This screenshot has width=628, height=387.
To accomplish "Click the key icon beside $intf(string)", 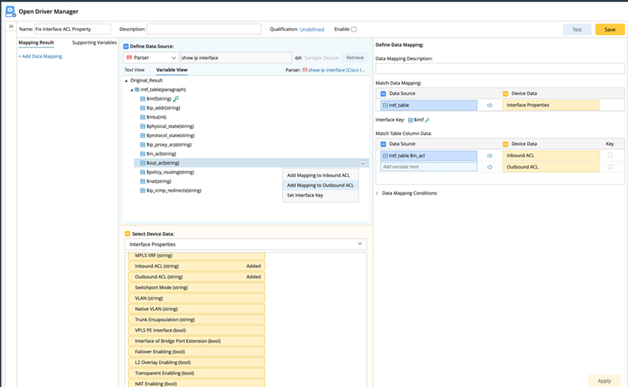I will click(x=176, y=99).
